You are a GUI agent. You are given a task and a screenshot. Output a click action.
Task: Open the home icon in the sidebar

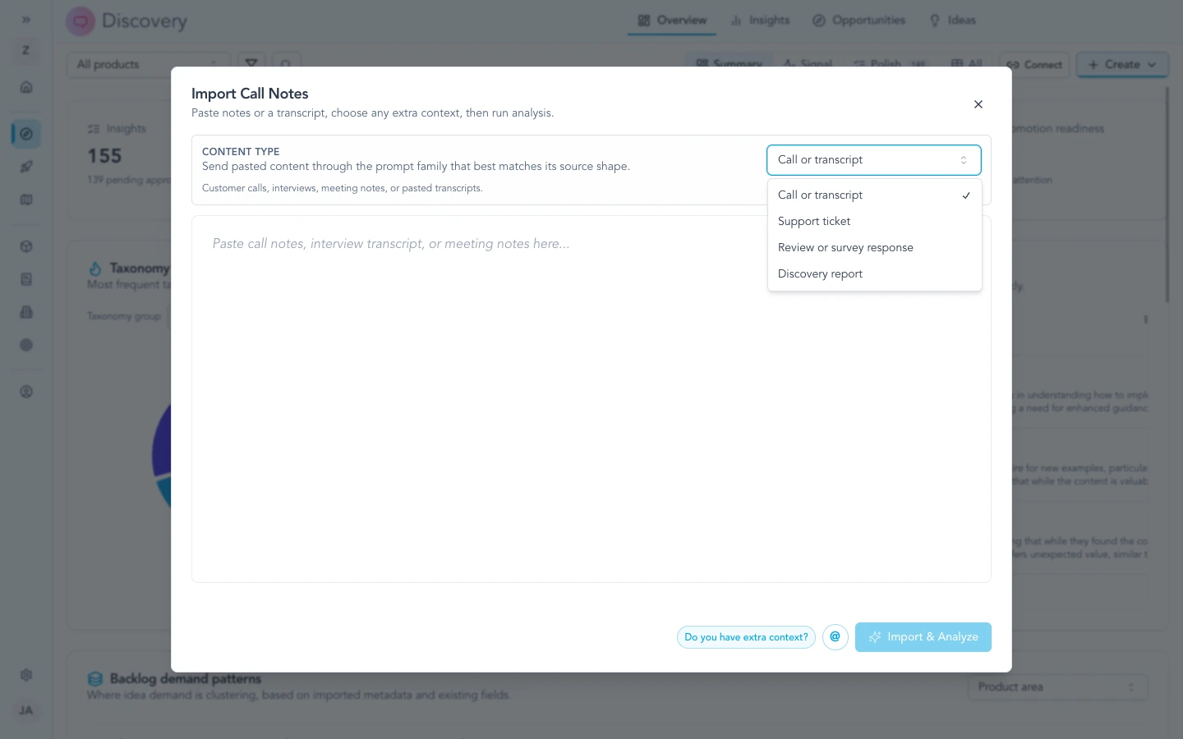(26, 87)
